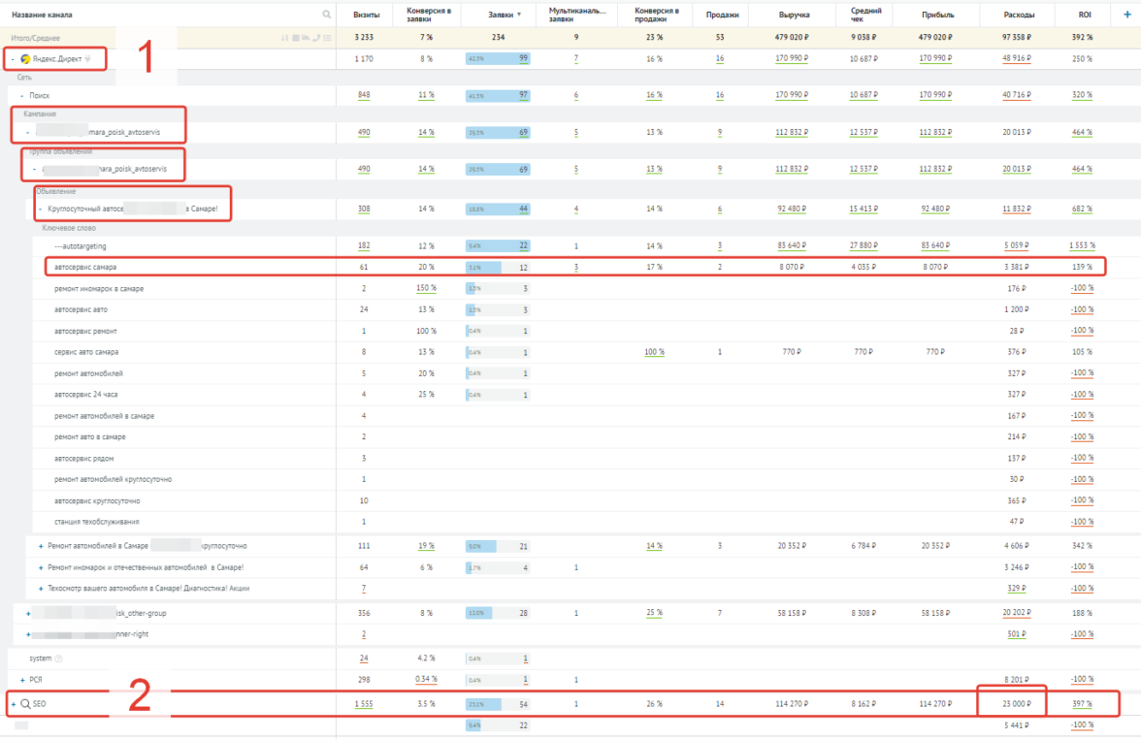Viewport: 1141px width, 739px height.
Task: Click the help icon next to system
Action: [x=57, y=659]
